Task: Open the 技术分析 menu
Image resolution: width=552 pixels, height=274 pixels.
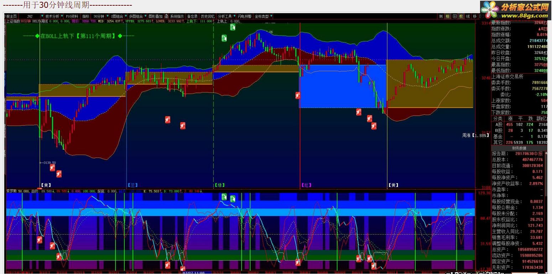Action: point(52,16)
